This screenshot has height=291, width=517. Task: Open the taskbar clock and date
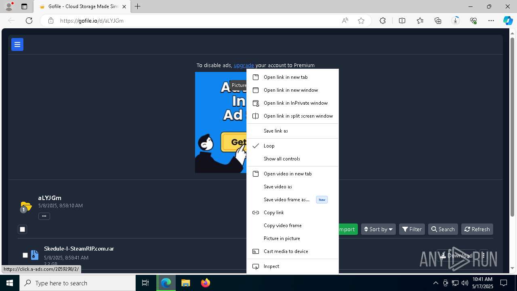(482, 283)
